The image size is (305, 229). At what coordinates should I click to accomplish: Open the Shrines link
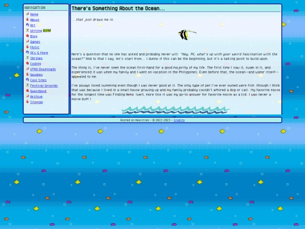tap(36, 58)
